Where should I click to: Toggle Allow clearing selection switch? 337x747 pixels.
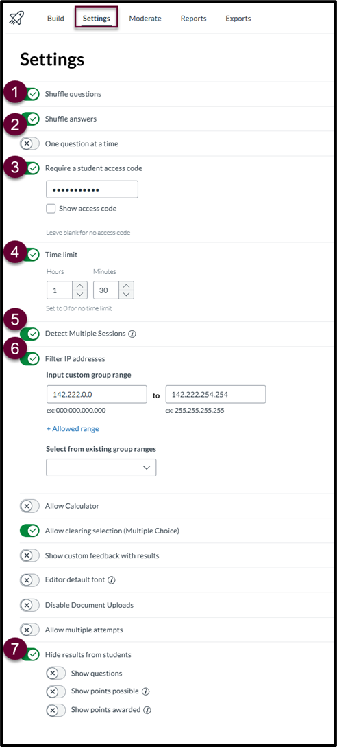point(29,531)
